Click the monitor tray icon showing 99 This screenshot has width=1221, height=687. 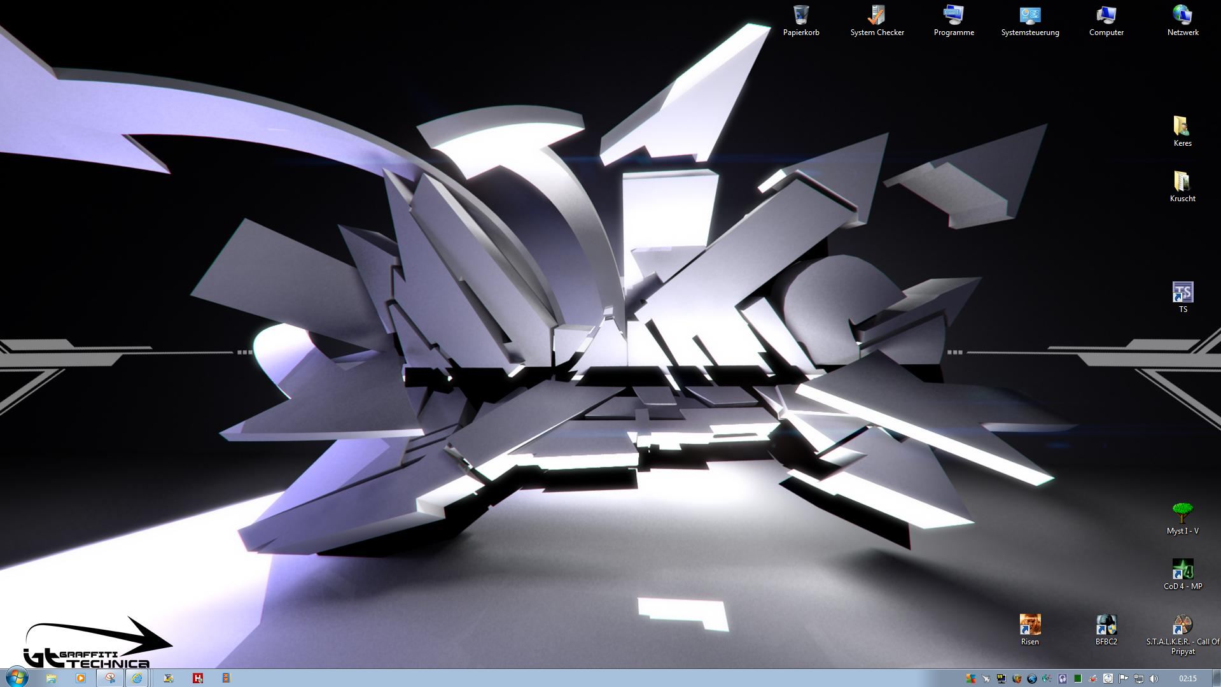click(x=1001, y=679)
